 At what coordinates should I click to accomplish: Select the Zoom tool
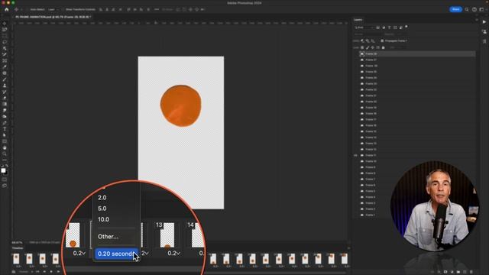click(x=5, y=154)
